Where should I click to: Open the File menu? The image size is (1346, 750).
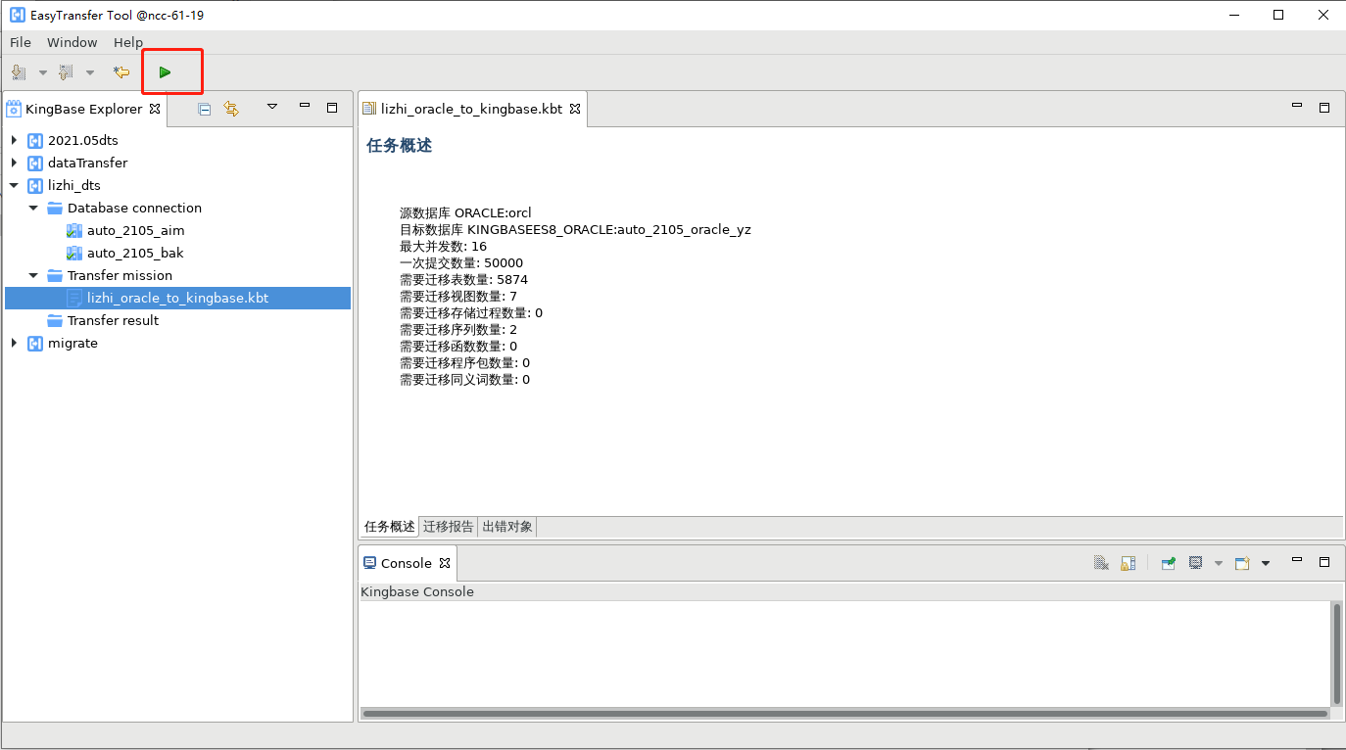21,42
